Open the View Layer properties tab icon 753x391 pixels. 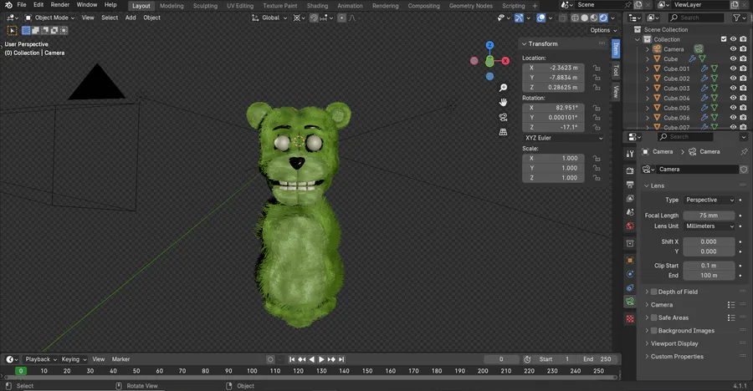630,198
